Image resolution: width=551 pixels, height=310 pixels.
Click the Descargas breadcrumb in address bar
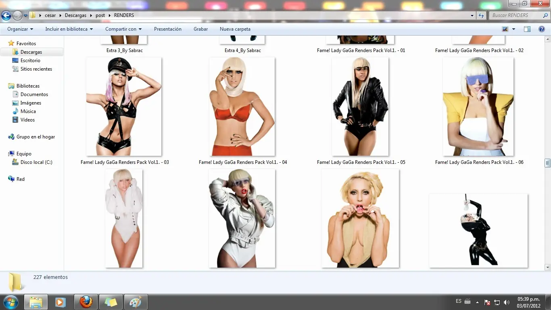point(75,15)
